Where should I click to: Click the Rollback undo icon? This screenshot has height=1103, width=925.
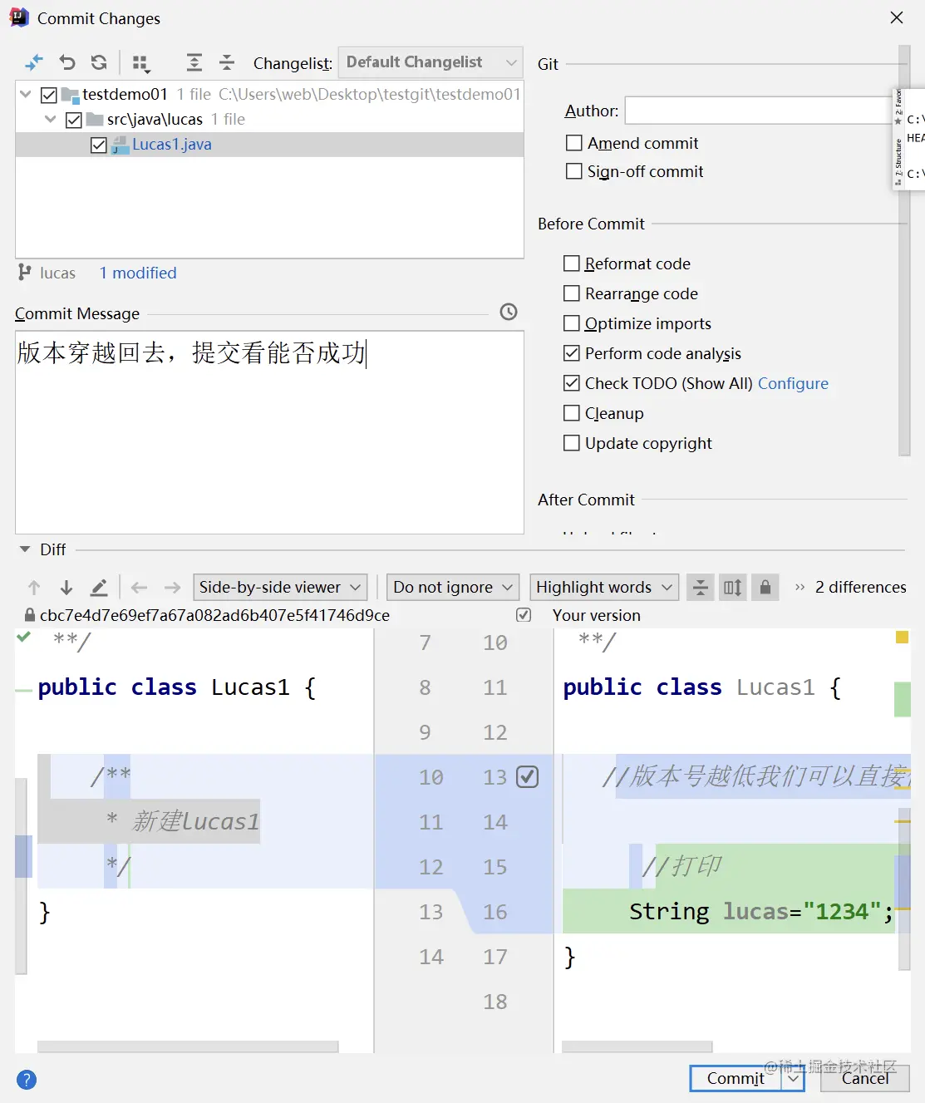pos(67,62)
